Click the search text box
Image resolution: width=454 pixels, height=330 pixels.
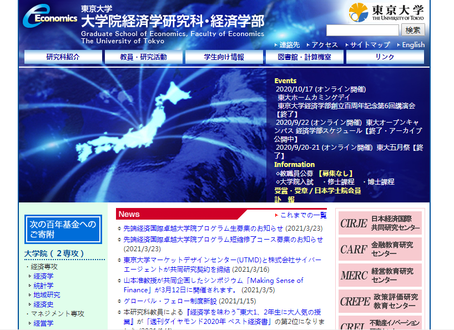pyautogui.click(x=362, y=30)
